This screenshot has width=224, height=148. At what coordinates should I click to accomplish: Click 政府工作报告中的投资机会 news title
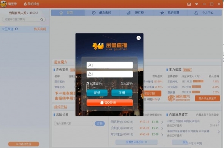point(183,121)
